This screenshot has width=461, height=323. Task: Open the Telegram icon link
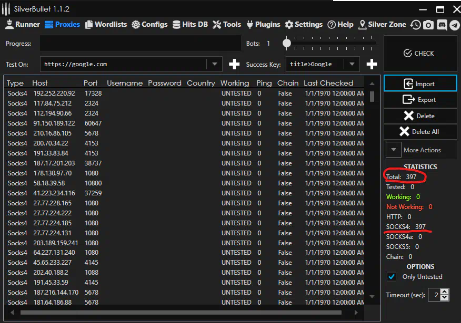click(x=455, y=25)
